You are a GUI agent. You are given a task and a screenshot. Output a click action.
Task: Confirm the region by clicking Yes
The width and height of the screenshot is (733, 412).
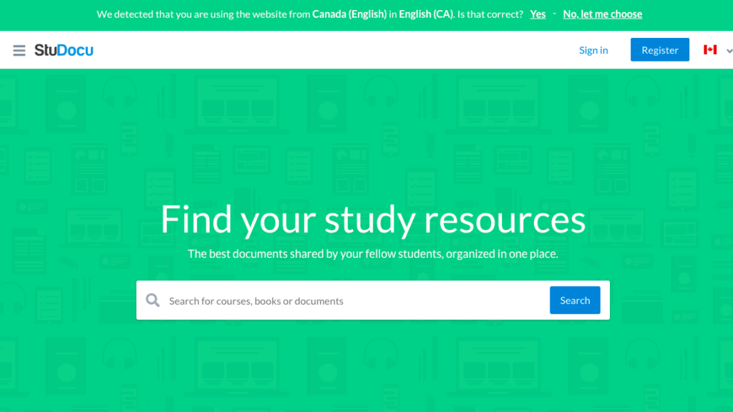(538, 14)
